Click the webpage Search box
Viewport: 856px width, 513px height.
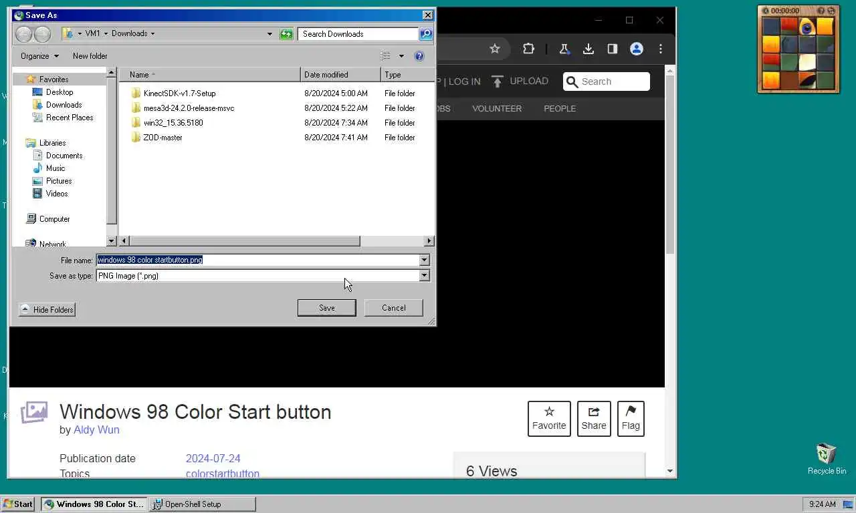click(x=607, y=81)
